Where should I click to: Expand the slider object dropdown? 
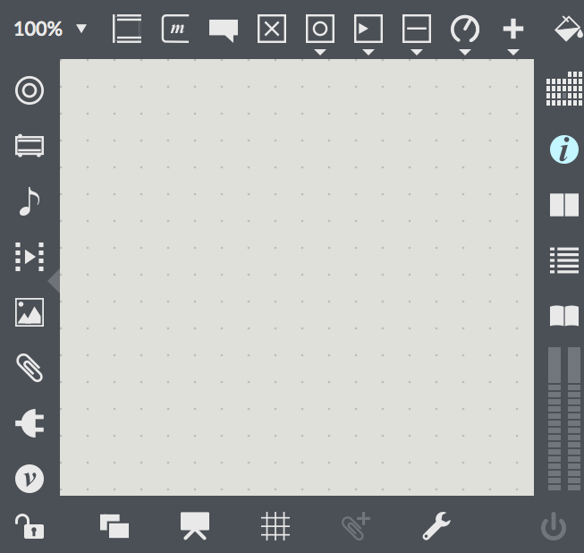tap(417, 52)
